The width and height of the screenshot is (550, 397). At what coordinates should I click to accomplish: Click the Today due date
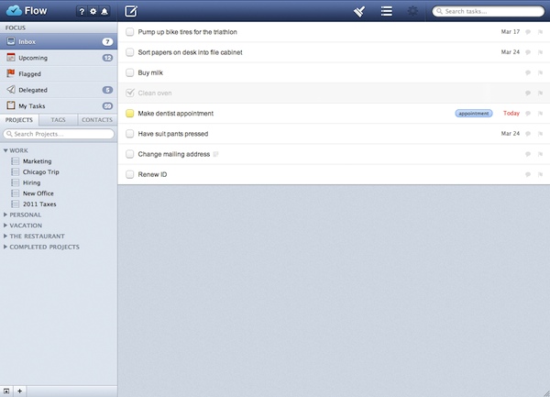coord(511,113)
